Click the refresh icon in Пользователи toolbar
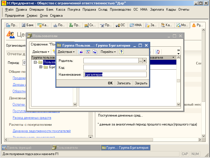 pyautogui.click(x=158, y=52)
